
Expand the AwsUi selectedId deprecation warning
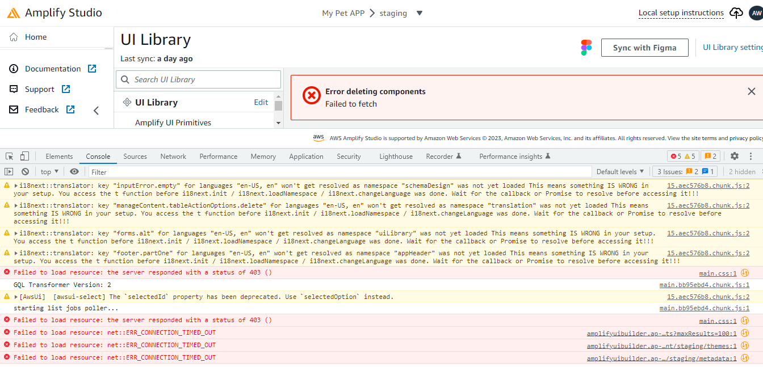click(16, 297)
